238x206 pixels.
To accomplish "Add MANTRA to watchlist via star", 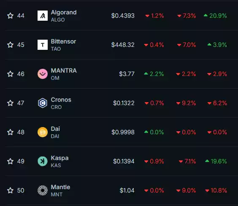I will 10,74.
